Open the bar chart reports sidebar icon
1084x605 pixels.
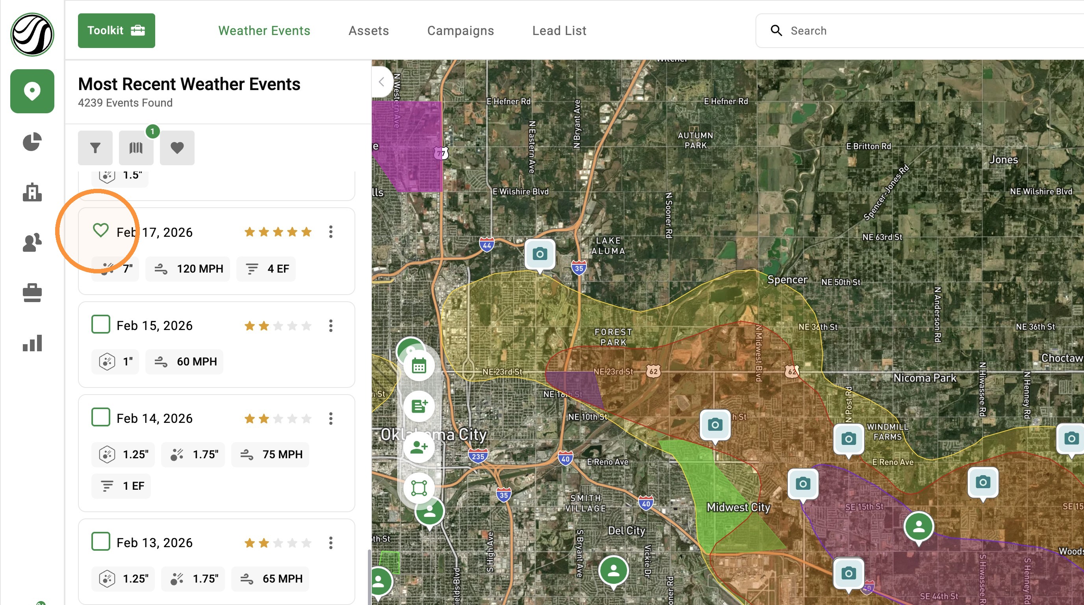(x=32, y=343)
